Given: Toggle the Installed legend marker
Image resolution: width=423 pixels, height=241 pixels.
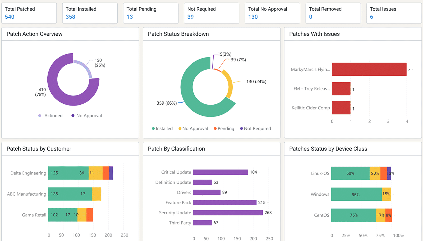Looking at the screenshot, I should pos(153,128).
